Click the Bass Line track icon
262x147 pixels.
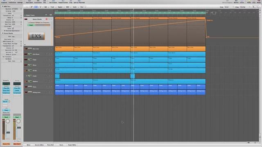[x=30, y=49]
